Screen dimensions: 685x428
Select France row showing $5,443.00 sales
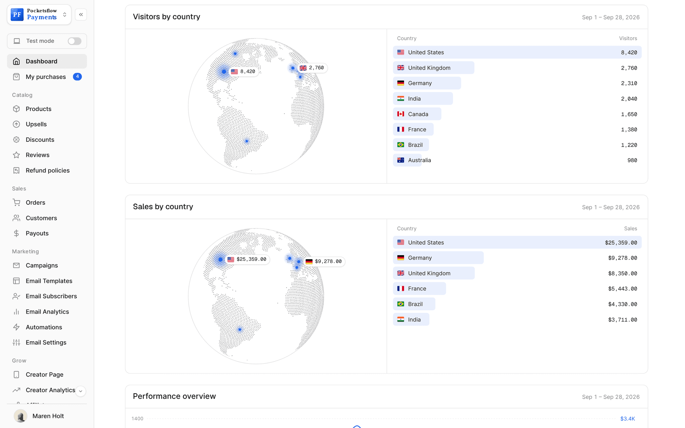click(x=517, y=289)
